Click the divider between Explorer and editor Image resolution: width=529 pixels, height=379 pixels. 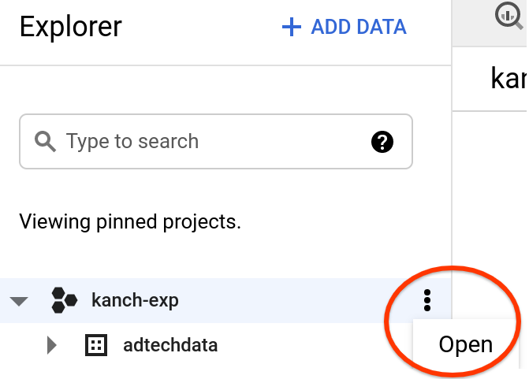[x=452, y=197]
